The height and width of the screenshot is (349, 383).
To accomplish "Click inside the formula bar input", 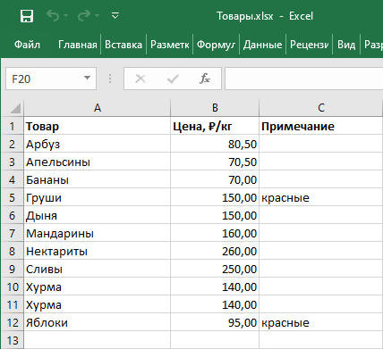I will [303, 79].
